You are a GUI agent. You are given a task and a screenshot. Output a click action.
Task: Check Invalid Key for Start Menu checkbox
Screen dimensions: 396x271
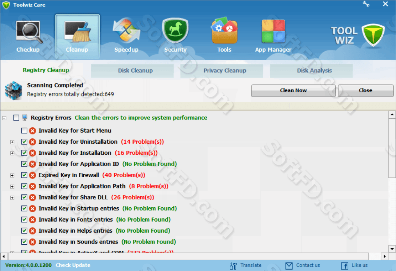coord(24,131)
